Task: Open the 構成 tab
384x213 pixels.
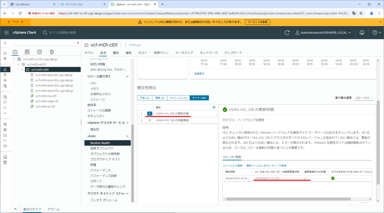Action: pos(116,53)
